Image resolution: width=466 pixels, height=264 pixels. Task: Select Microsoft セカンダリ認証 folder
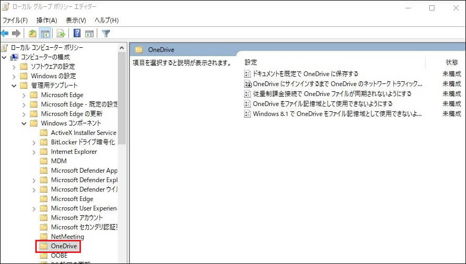(x=84, y=227)
